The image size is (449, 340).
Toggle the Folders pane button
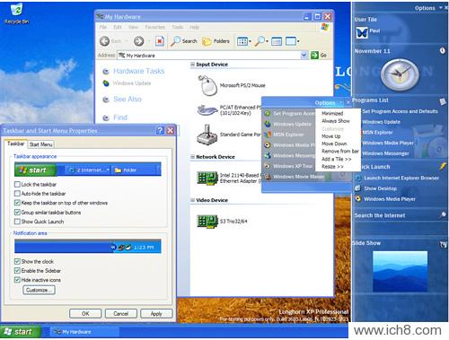point(216,41)
